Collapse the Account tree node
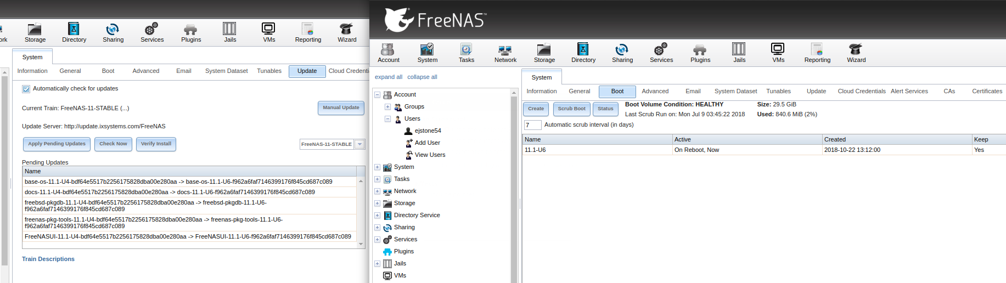The height and width of the screenshot is (283, 1006). [377, 95]
